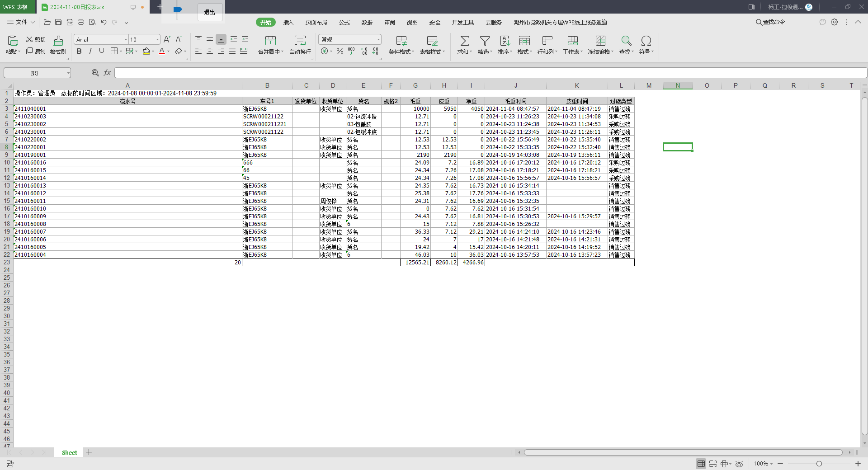Print the spreadsheet via the printer icon
868x470 pixels.
(81, 22)
